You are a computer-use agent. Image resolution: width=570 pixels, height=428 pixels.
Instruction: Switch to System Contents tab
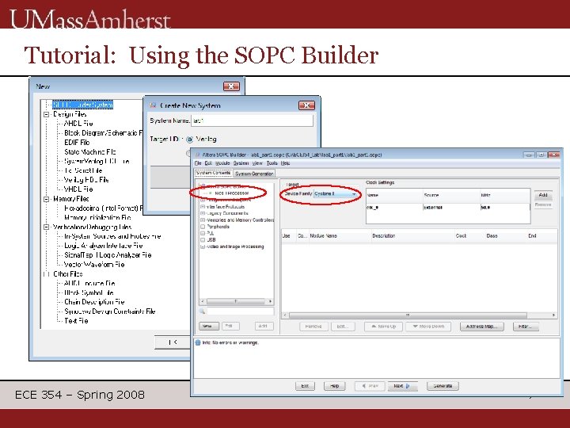213,173
